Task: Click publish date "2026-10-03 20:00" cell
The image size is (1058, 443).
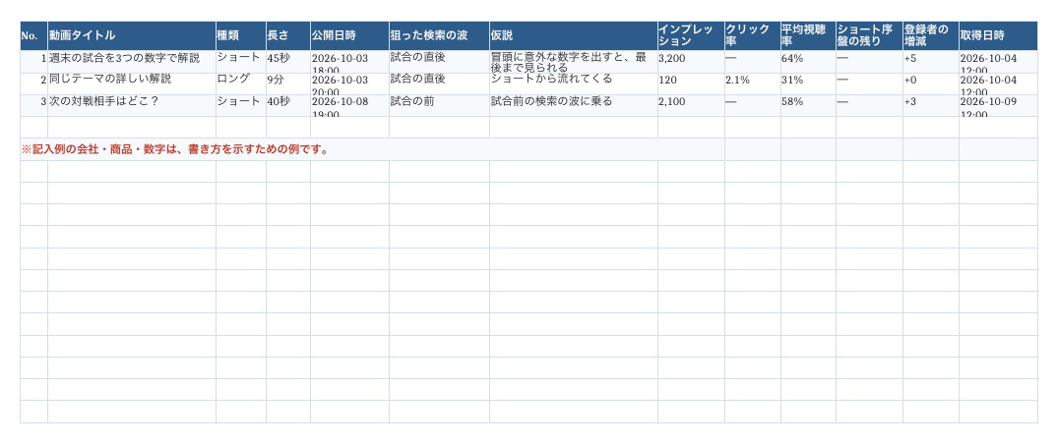Action: tap(349, 83)
